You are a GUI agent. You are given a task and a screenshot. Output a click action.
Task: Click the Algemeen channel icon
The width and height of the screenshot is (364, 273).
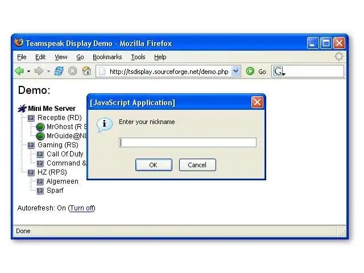(40, 181)
